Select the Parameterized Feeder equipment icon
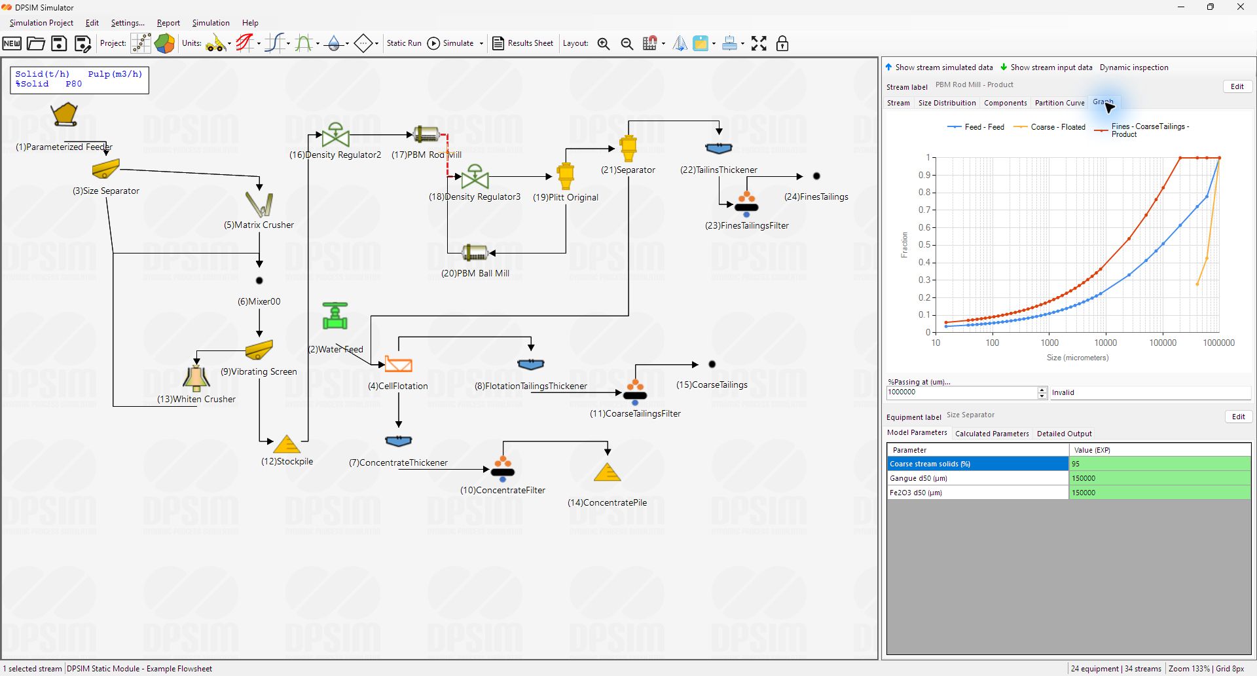Viewport: 1257px width, 676px height. tap(64, 115)
